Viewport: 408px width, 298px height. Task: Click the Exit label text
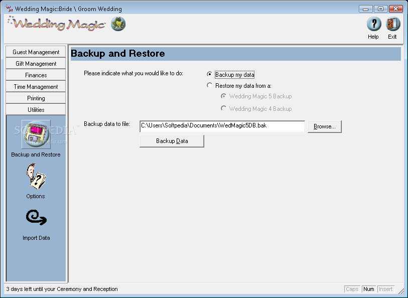pyautogui.click(x=392, y=37)
